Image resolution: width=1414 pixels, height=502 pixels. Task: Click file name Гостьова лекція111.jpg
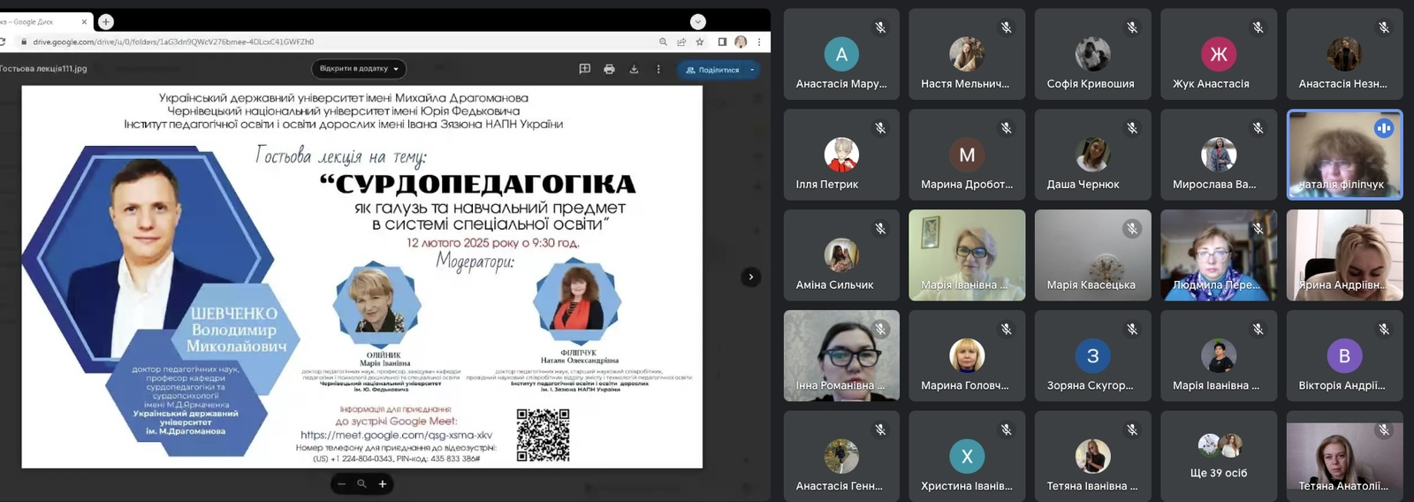pos(43,69)
